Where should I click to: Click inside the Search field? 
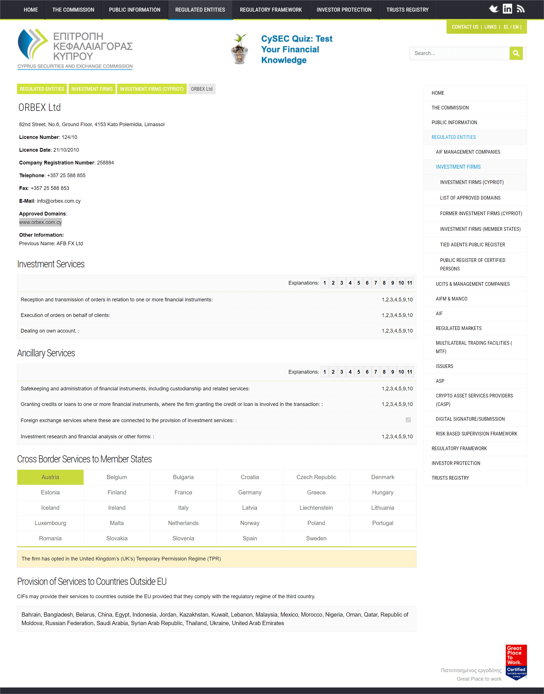point(459,53)
